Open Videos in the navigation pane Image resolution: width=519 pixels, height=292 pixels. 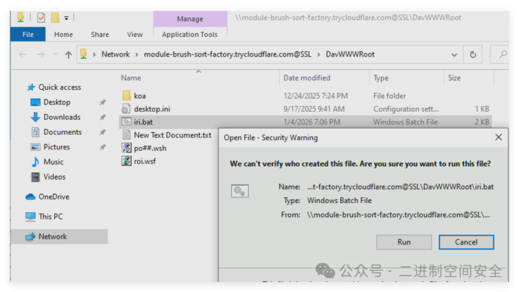pos(54,177)
